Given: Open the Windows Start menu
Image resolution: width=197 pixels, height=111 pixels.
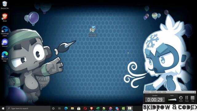Looking at the screenshot, I should coord(3,108).
